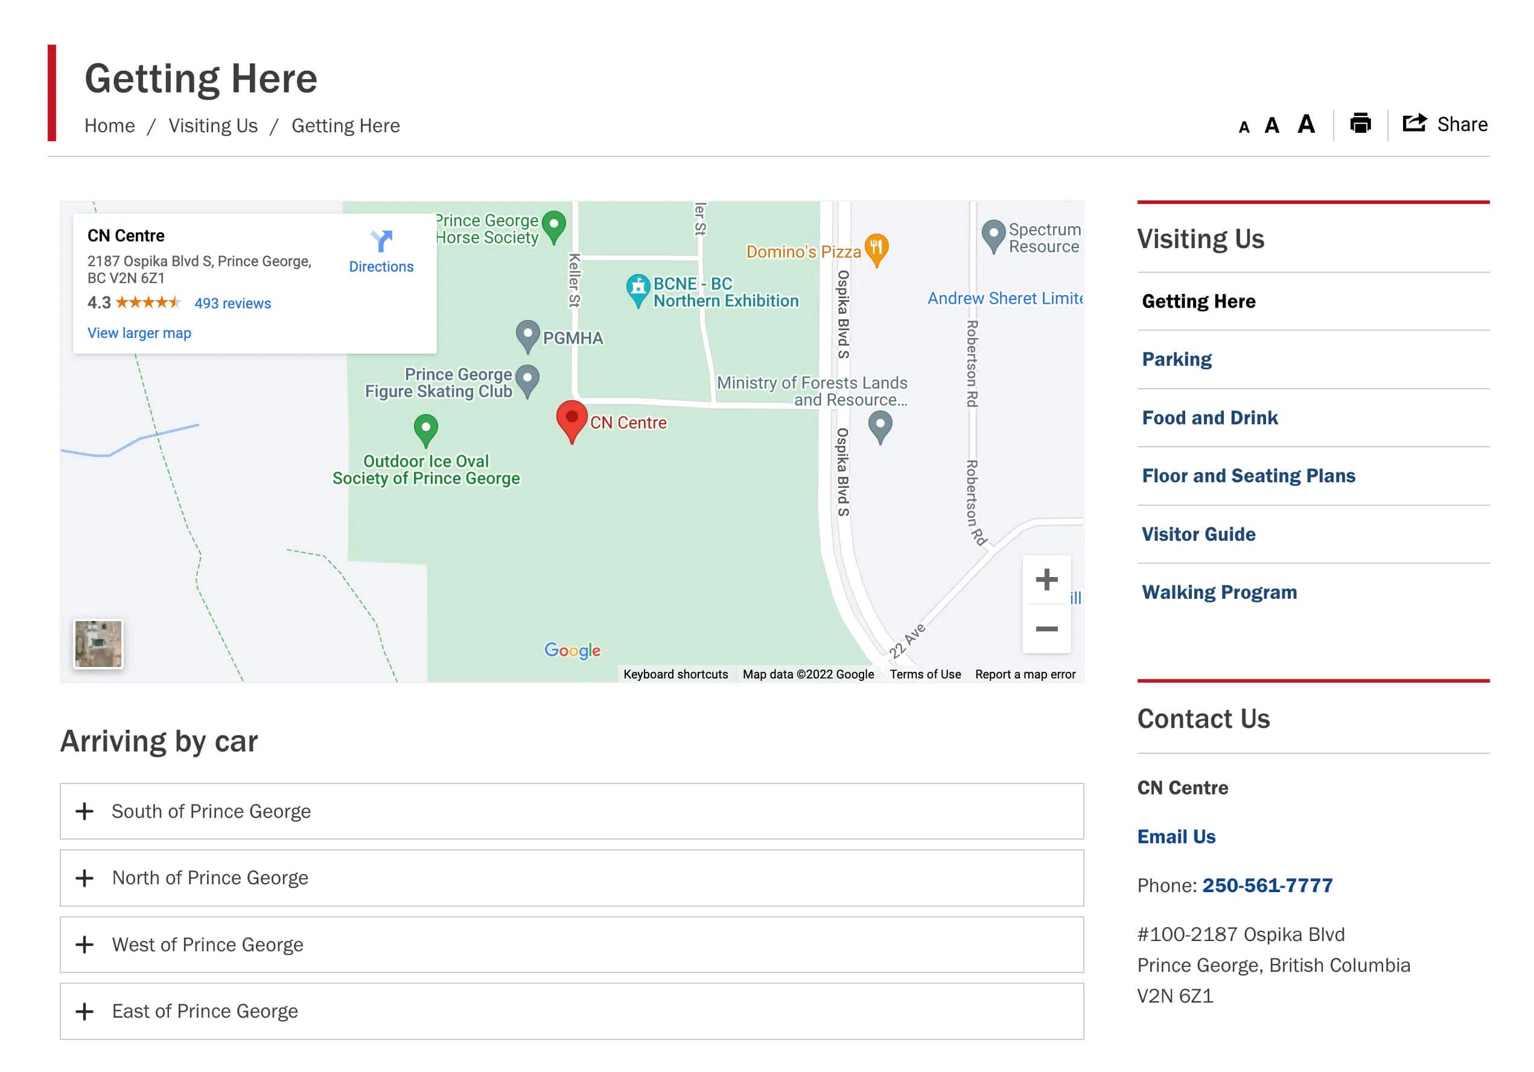Expand South of Prince George section

[x=571, y=811]
